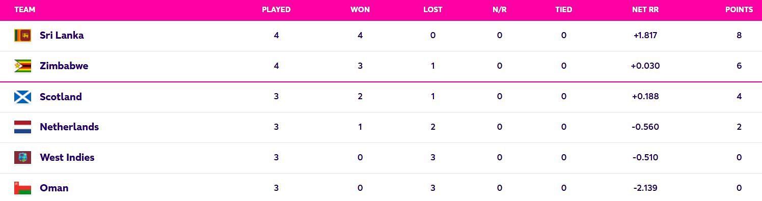Viewport: 762px width, 201px height.
Task: Select the West Indies flag icon
Action: [x=22, y=158]
